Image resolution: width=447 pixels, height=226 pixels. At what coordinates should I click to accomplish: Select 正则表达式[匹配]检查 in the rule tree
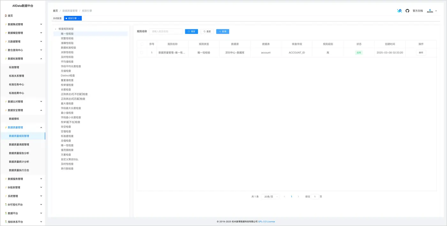(73, 99)
